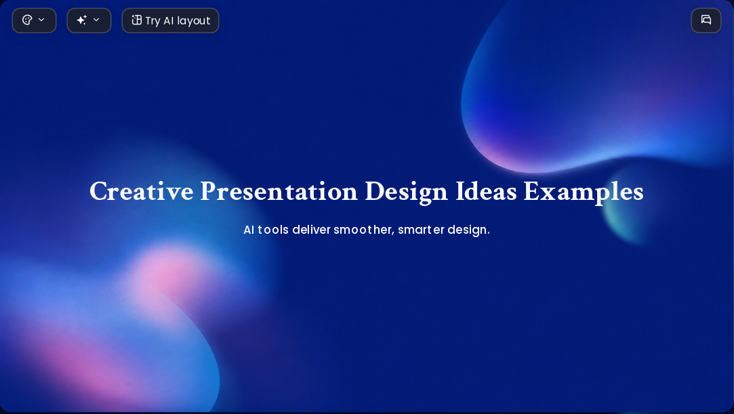Click the Try AI layout button
The image size is (734, 414).
pyautogui.click(x=170, y=20)
